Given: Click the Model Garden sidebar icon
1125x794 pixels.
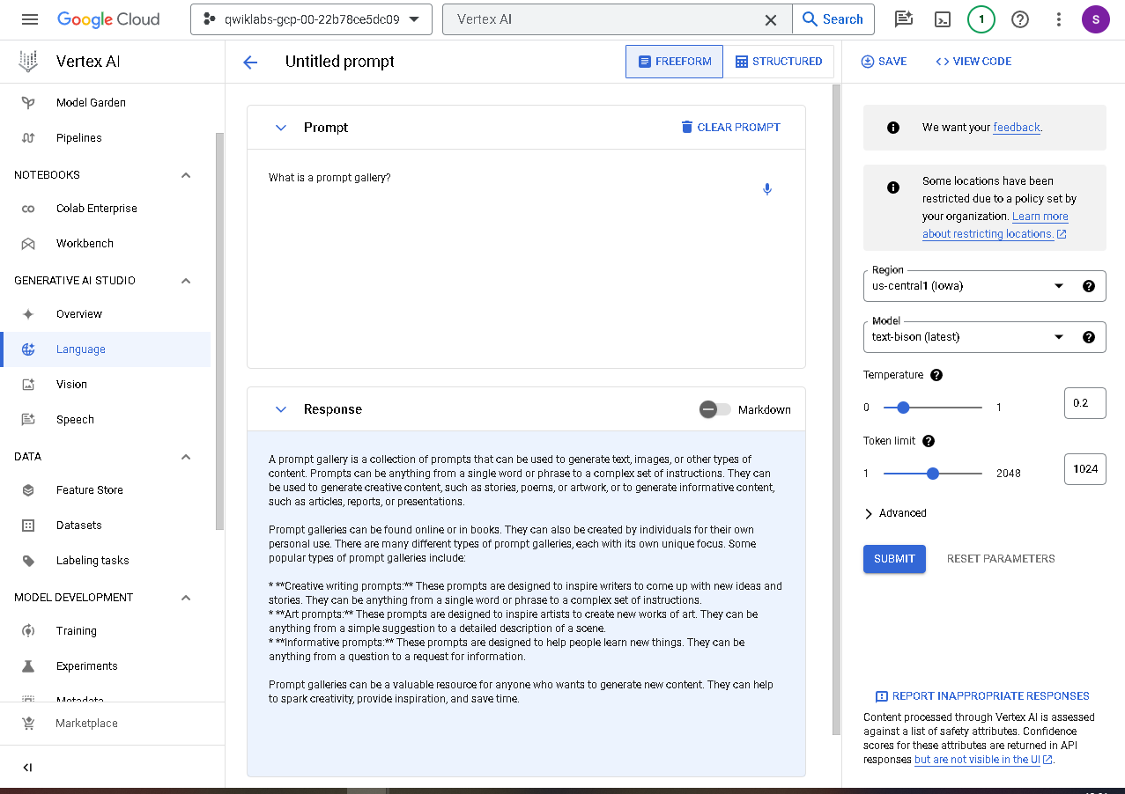Looking at the screenshot, I should (x=28, y=103).
